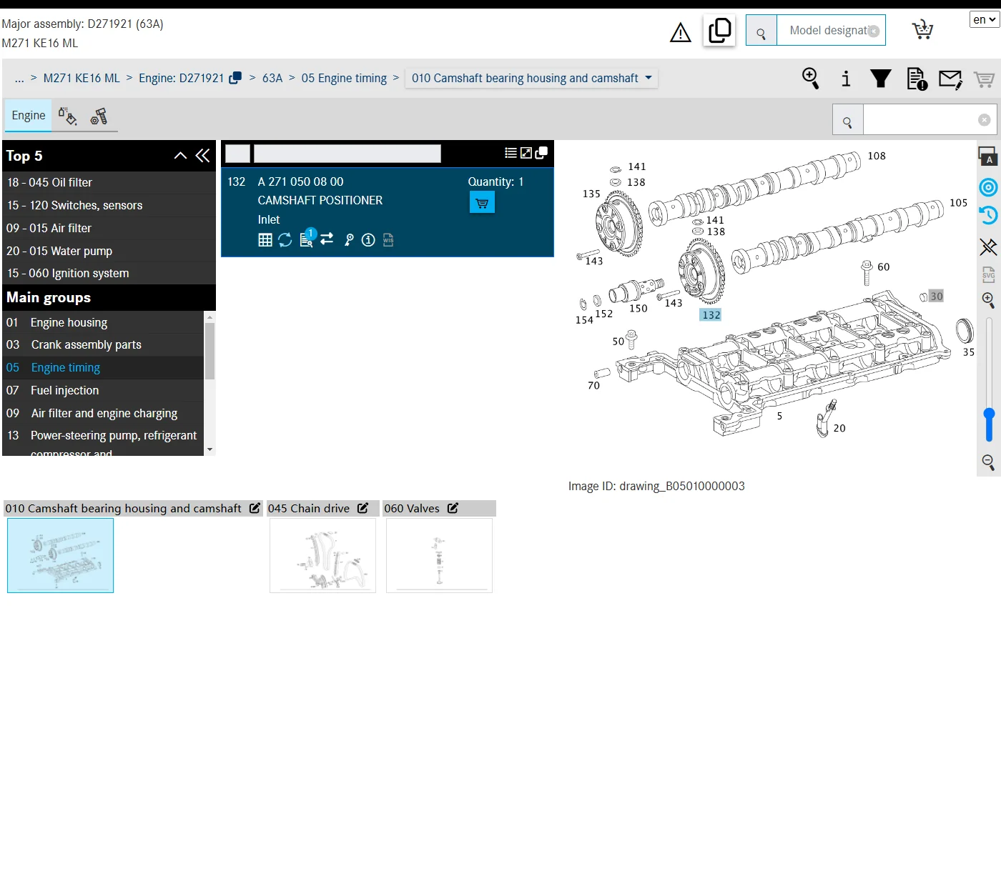The width and height of the screenshot is (1001, 871).
Task: Open the document search icon with badge 1
Action: tap(307, 239)
